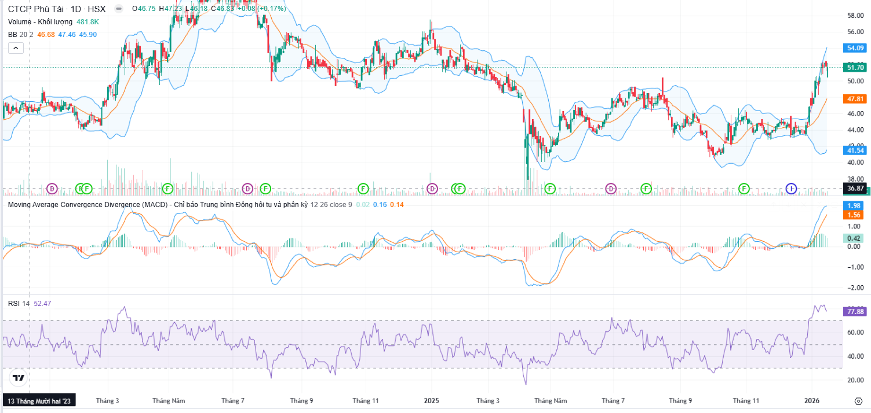Click the 2025 label on time axis
This screenshot has width=871, height=413.
pos(432,400)
